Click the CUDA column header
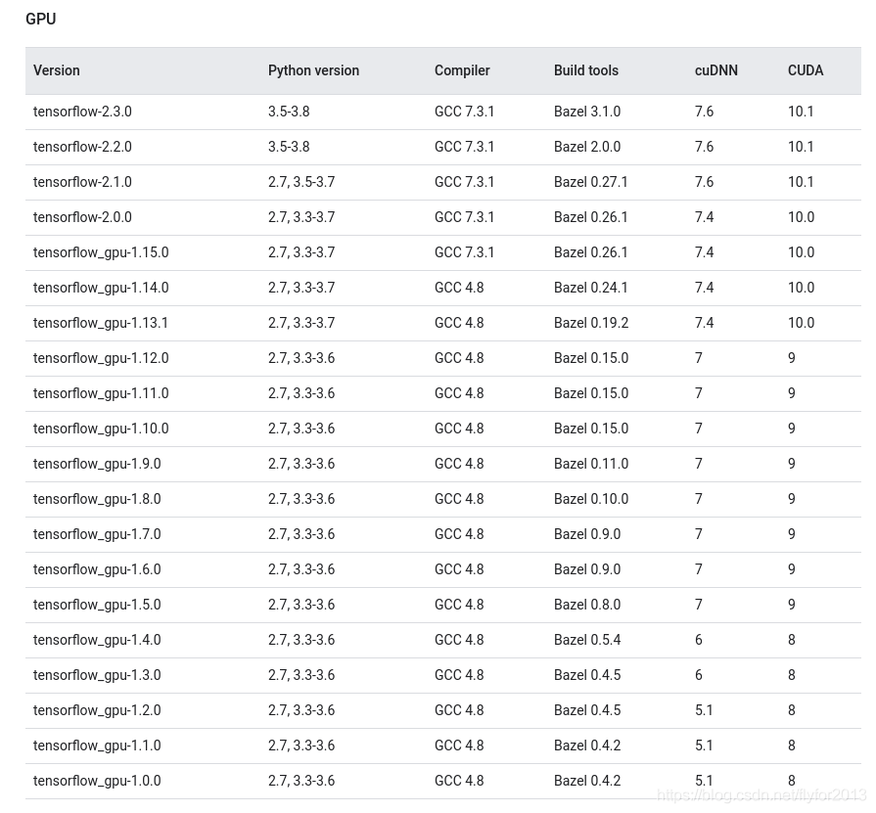Viewport: 876px width, 813px height. tap(806, 70)
